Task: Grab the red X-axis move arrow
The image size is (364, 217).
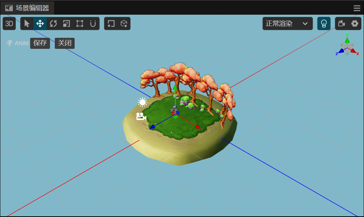Action: pyautogui.click(x=197, y=127)
